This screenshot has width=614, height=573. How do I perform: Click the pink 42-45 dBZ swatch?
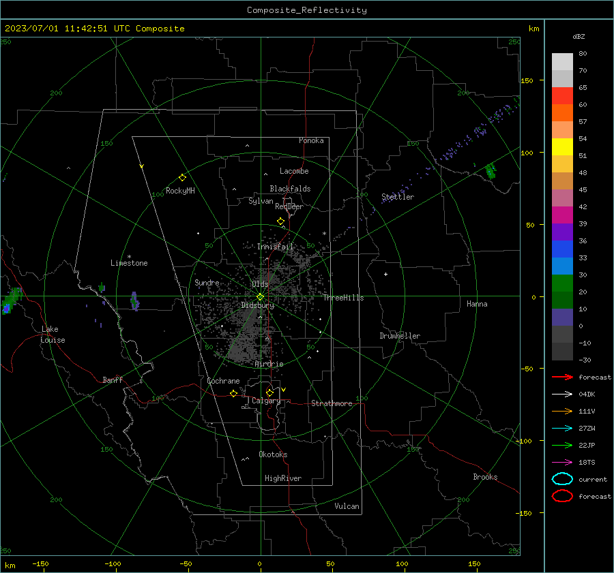click(562, 198)
